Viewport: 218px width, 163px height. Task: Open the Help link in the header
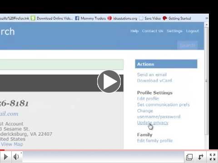pos(134,31)
